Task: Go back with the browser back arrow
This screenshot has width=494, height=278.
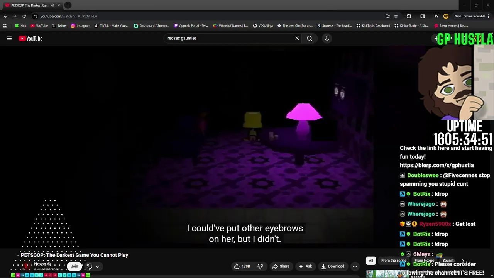Action: 5,16
